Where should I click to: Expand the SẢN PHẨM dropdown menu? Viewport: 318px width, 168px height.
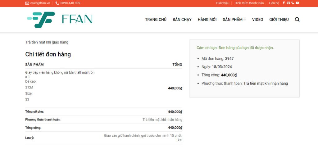234,20
